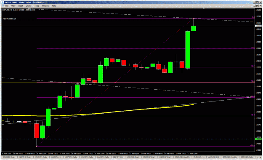Switch to the EURCAD,H4 chart tab

pyautogui.click(x=199, y=157)
